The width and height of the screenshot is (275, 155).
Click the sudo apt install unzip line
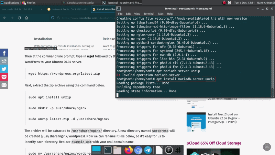click(49, 97)
